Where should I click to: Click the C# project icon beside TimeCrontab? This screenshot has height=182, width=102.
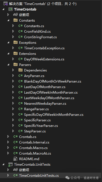[11, 9]
